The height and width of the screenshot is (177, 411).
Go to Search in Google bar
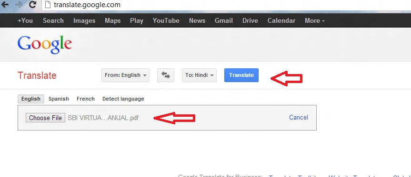click(53, 20)
